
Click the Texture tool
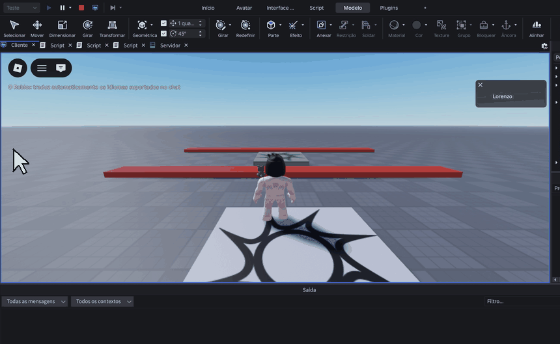pyautogui.click(x=441, y=29)
